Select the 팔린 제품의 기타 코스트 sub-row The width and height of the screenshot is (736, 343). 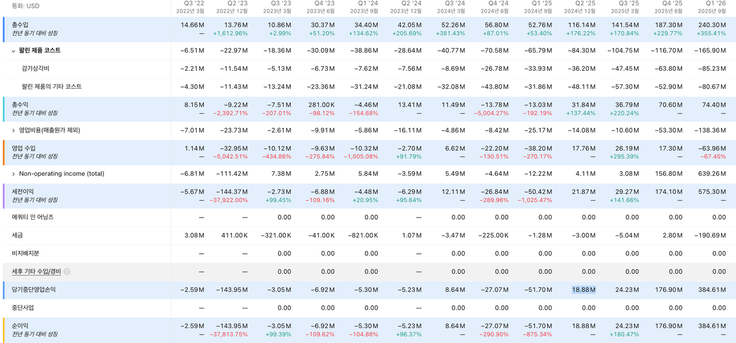(51, 87)
